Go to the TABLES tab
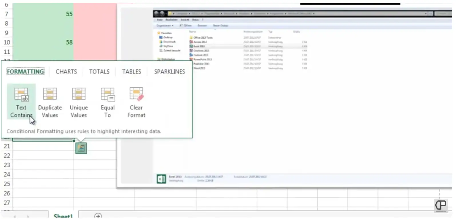Image resolution: width=456 pixels, height=219 pixels. [132, 71]
